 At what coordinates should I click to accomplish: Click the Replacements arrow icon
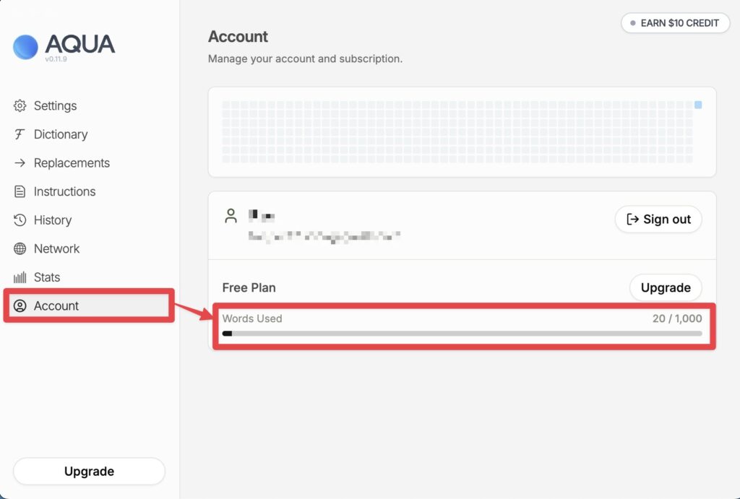tap(20, 163)
